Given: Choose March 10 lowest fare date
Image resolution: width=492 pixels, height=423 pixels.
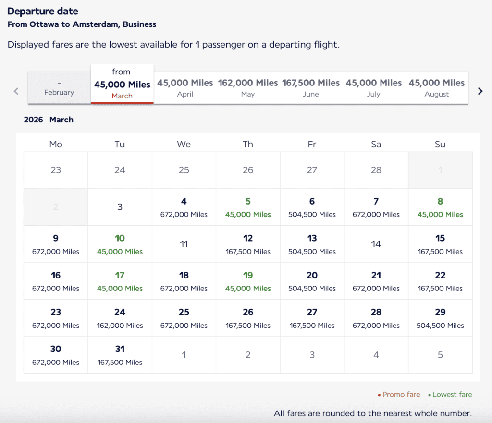Looking at the screenshot, I should [120, 244].
